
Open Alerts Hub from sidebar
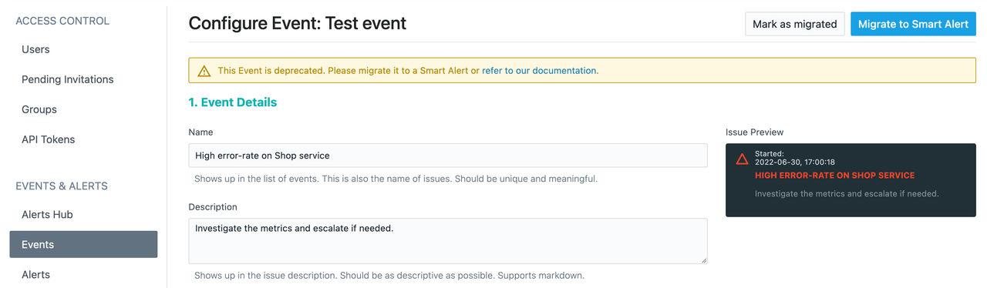click(x=47, y=214)
